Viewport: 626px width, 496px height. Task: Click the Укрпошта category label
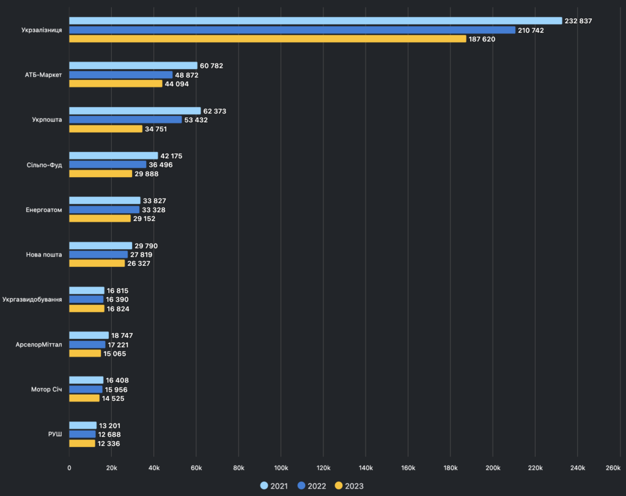coord(46,120)
